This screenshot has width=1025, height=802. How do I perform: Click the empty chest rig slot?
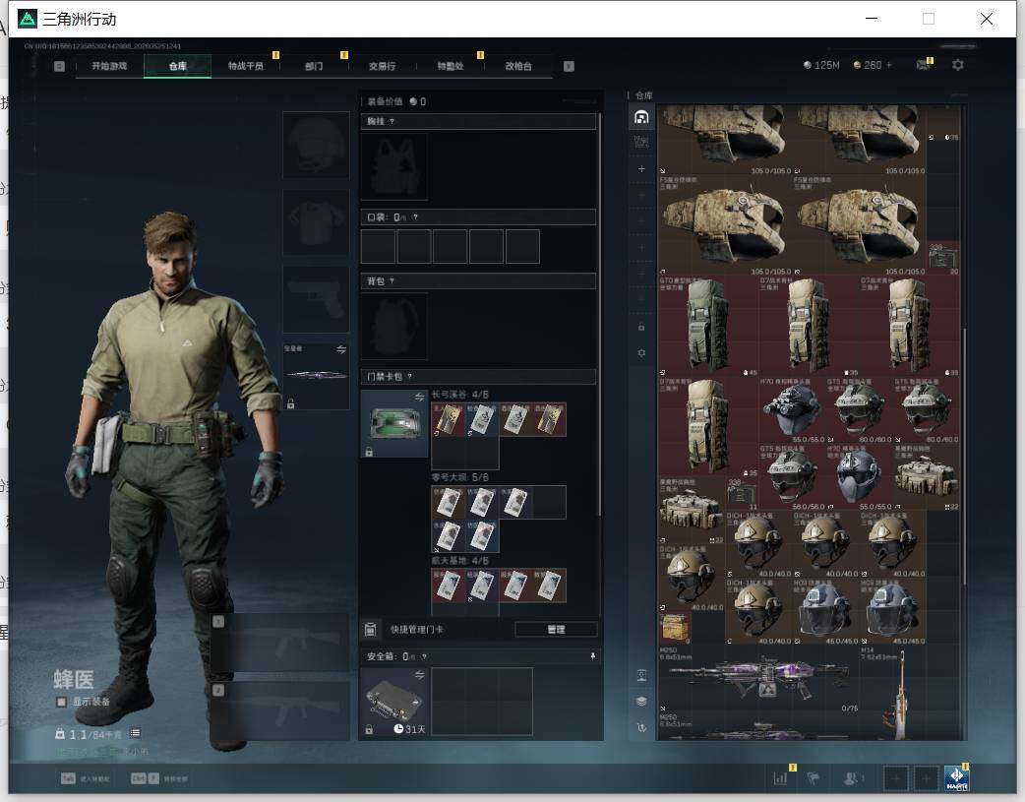point(394,167)
